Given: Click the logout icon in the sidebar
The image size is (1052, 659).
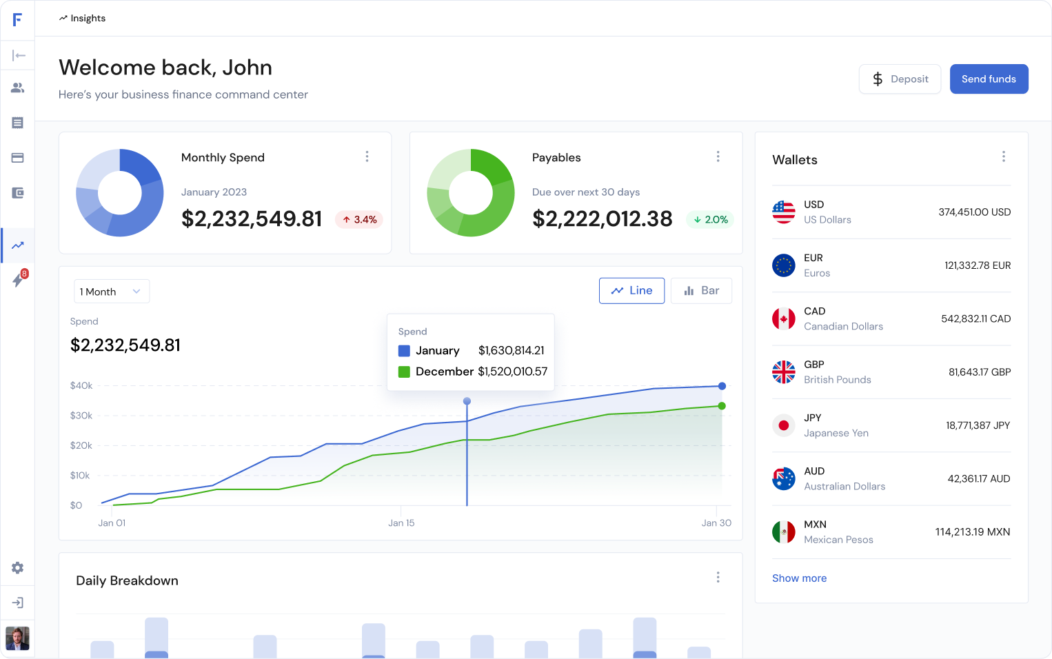Looking at the screenshot, I should point(17,602).
